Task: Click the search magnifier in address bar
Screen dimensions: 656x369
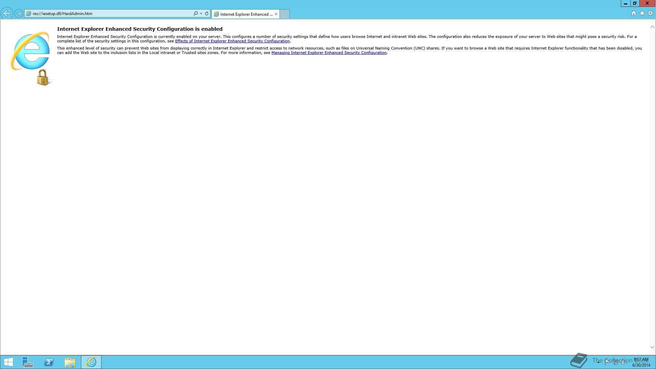Action: pyautogui.click(x=195, y=14)
